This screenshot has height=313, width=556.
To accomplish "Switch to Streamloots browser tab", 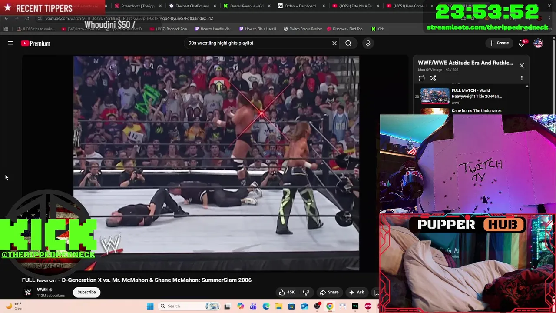I will click(138, 6).
